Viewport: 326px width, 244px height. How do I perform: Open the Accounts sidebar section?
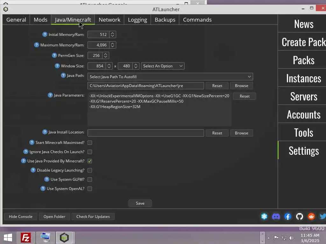point(303,114)
